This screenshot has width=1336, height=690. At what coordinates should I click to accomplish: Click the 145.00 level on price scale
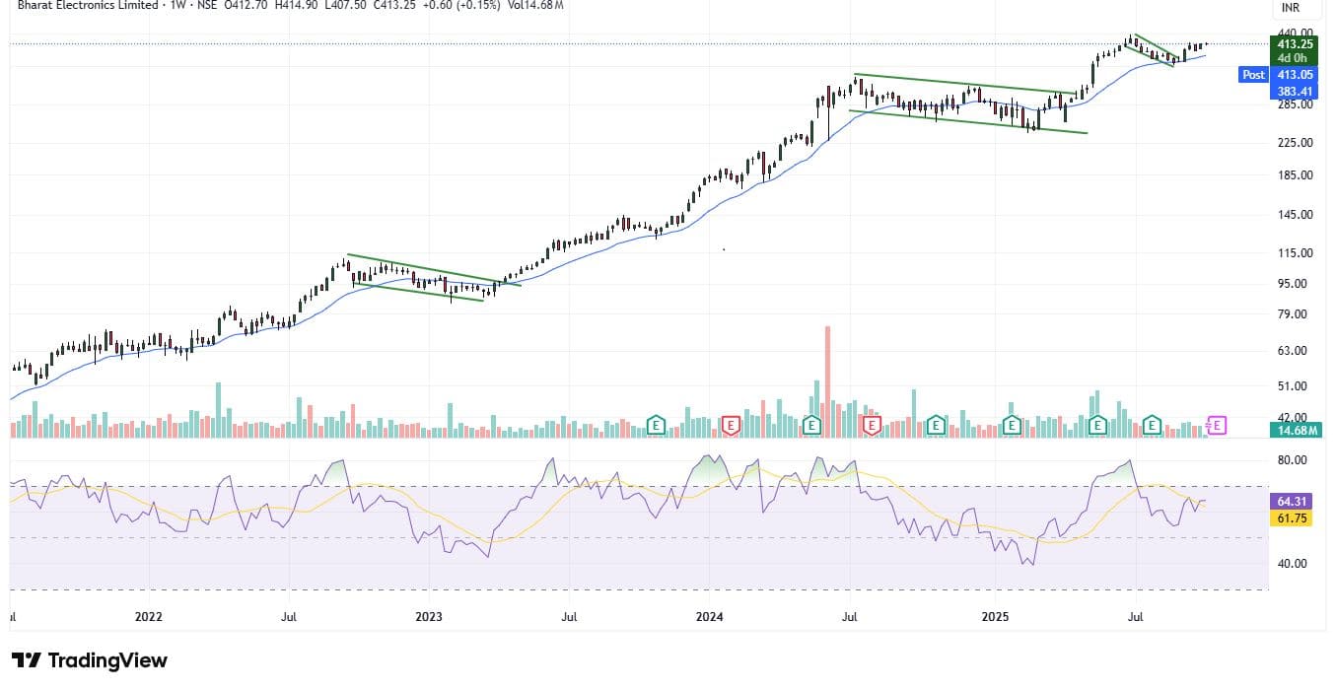click(x=1294, y=215)
